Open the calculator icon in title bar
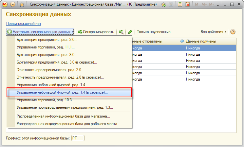The width and height of the screenshot is (244, 147). click(180, 4)
